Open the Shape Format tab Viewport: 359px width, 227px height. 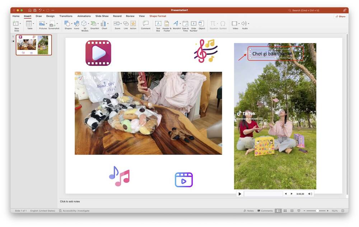point(158,16)
